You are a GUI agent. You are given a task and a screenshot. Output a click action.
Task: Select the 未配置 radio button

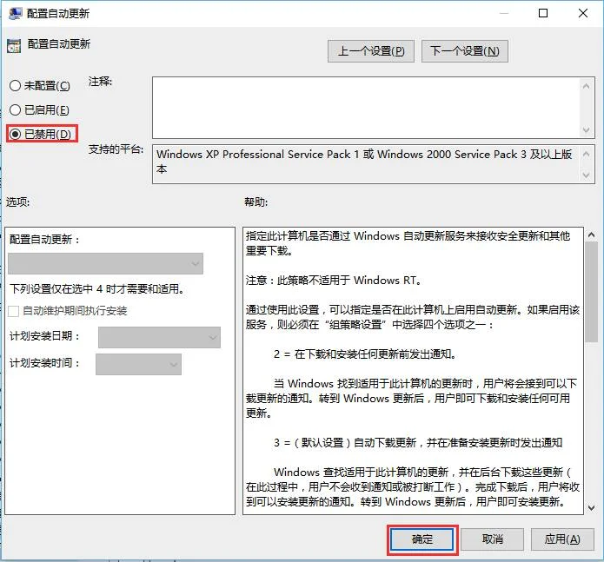(x=15, y=86)
